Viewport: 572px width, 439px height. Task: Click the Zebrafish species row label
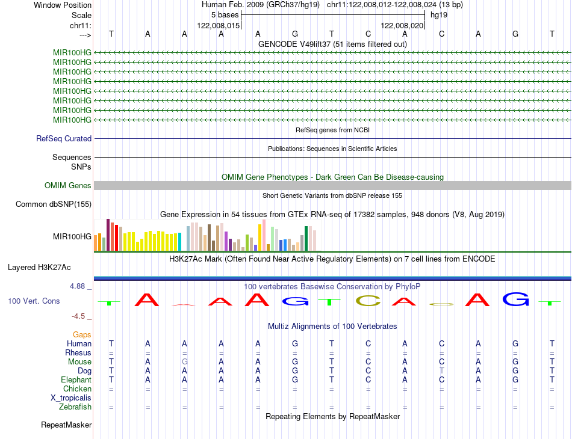click(75, 407)
